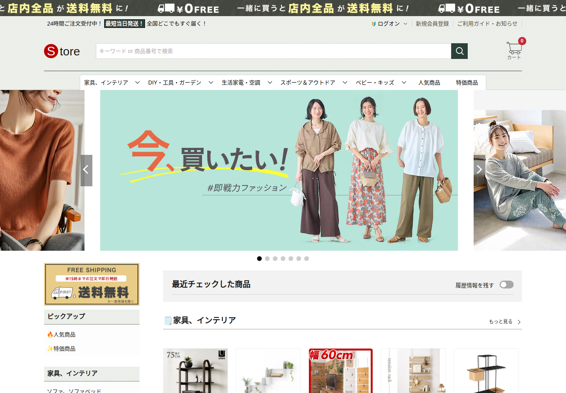Click もっと見る link for 家具、インテリア

[x=505, y=321]
